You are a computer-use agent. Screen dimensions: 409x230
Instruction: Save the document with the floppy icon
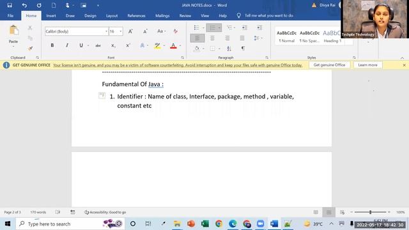click(10, 5)
